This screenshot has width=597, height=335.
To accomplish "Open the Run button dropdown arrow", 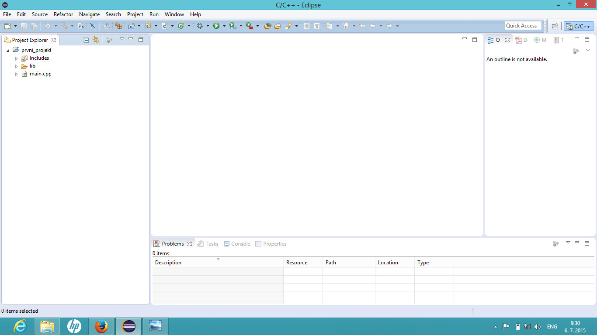I will pyautogui.click(x=224, y=26).
